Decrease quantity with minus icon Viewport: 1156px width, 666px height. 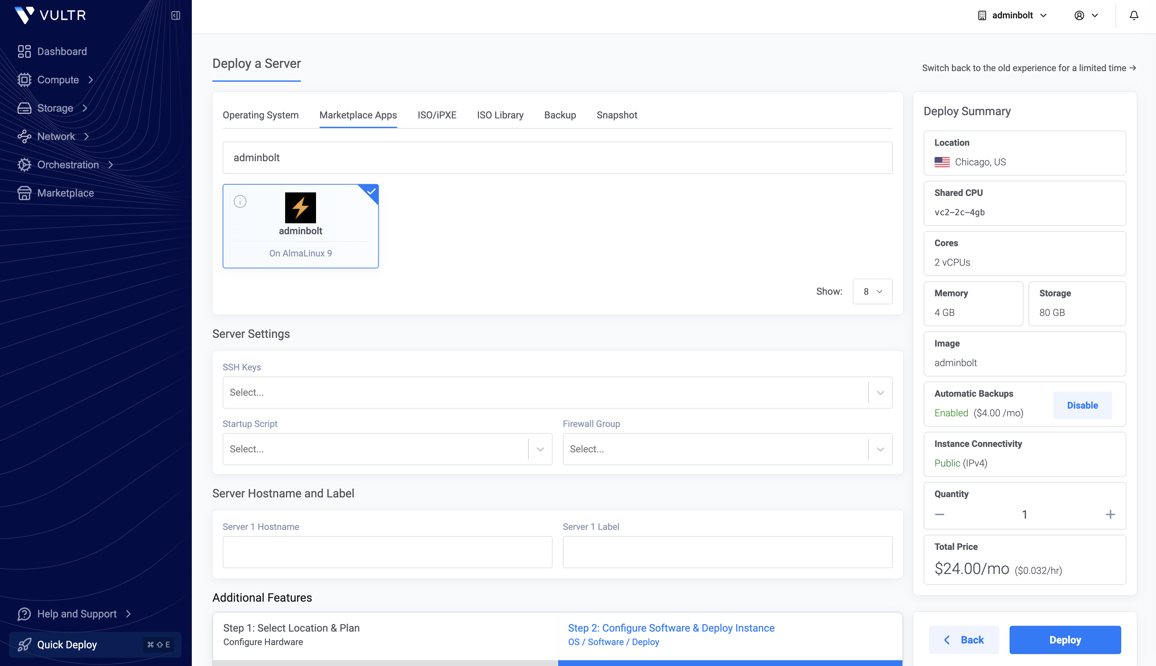(939, 514)
